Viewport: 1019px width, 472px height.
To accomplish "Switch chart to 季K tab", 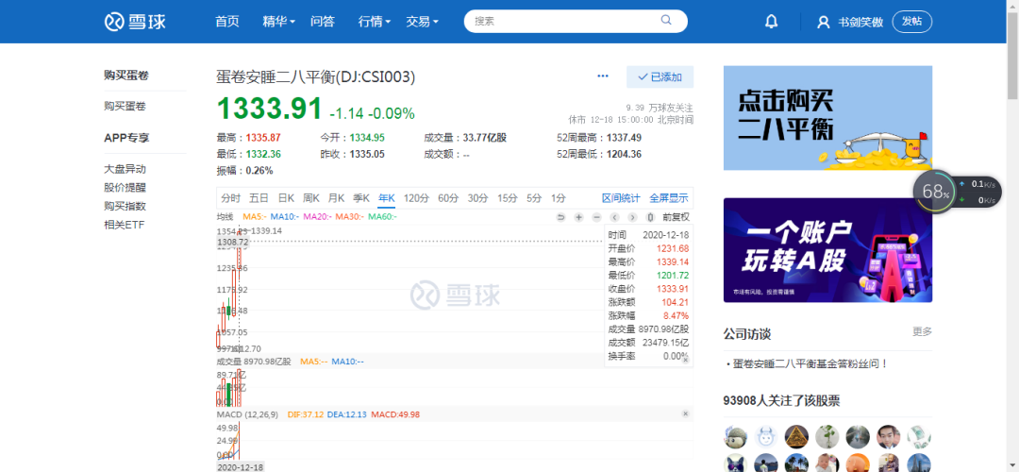I will coord(361,198).
